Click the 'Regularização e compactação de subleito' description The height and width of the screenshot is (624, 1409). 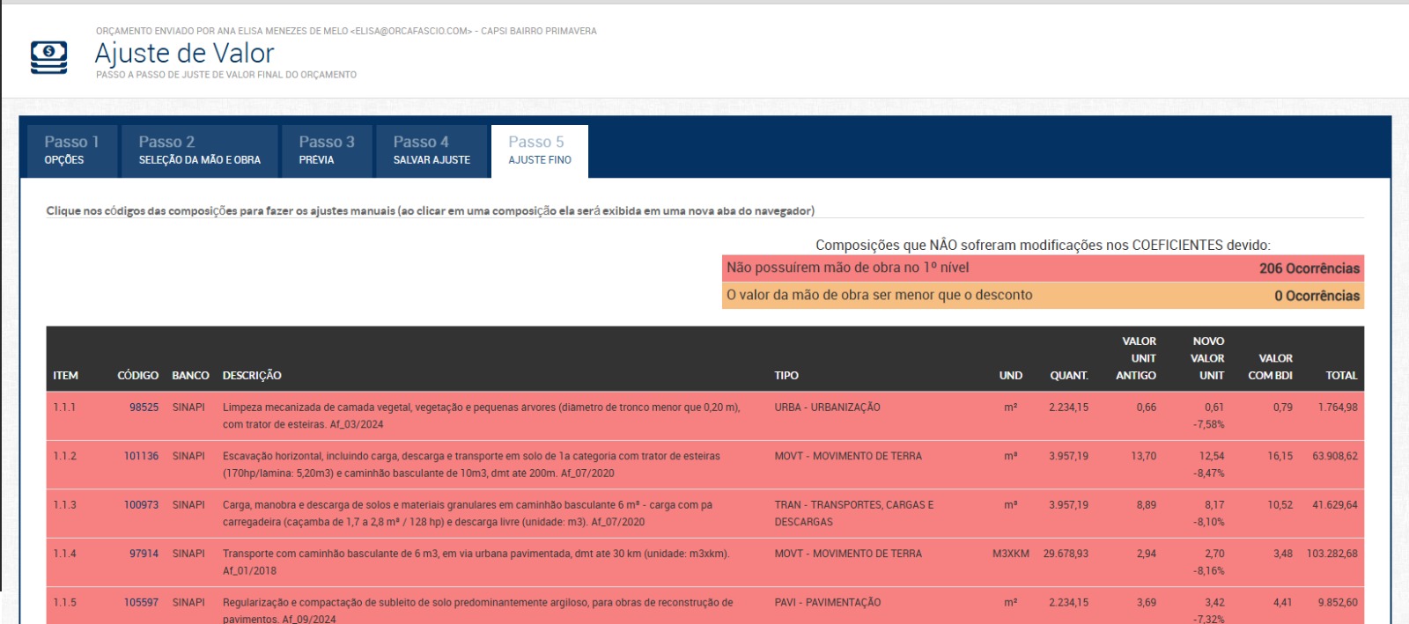pyautogui.click(x=477, y=611)
